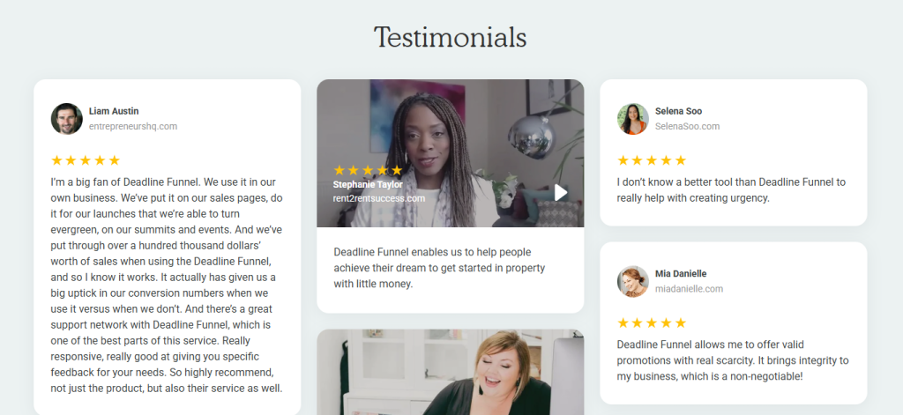Visit the SelenaSoo.com website link
Image resolution: width=903 pixels, height=415 pixels.
(687, 126)
